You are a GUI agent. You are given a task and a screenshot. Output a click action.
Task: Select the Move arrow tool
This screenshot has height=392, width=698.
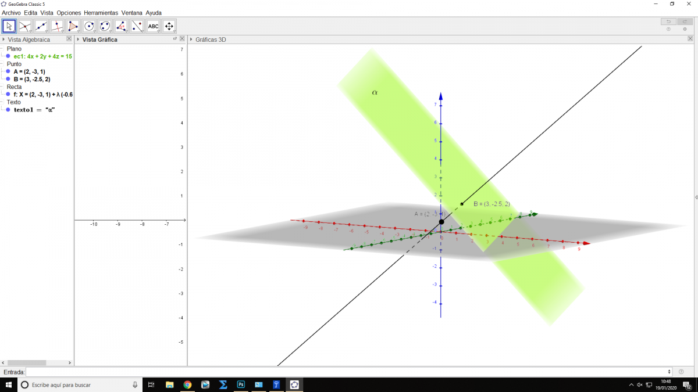pyautogui.click(x=9, y=26)
